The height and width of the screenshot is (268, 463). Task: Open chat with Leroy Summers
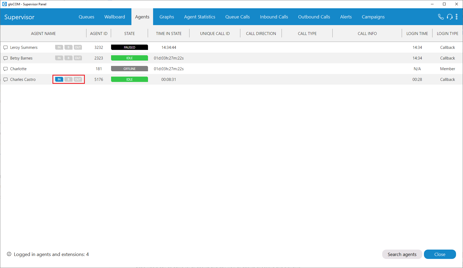pyautogui.click(x=5, y=48)
